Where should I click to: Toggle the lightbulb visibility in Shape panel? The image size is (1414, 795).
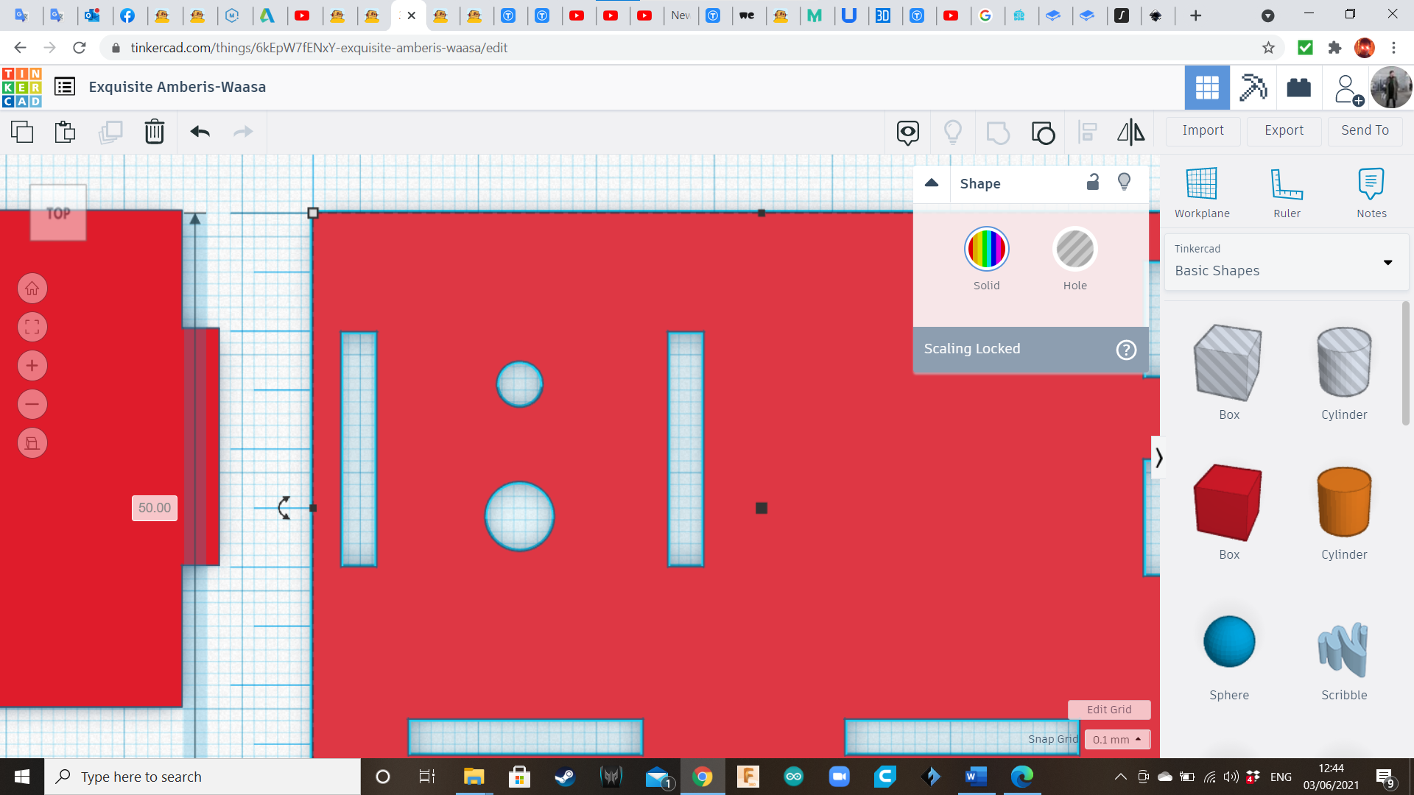[x=1124, y=182]
